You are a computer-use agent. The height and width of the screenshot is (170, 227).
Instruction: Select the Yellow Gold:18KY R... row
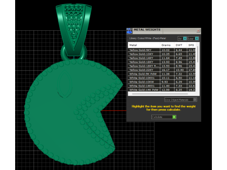tap(162, 66)
